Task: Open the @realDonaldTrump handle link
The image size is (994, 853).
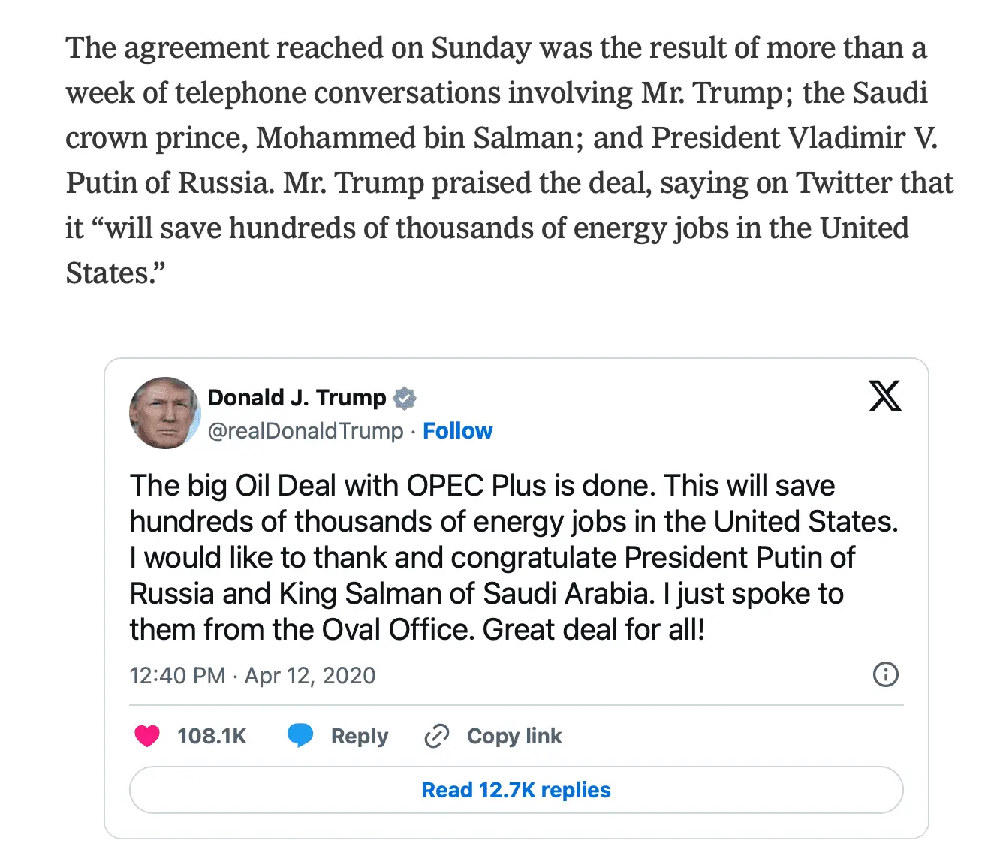Action: (305, 431)
